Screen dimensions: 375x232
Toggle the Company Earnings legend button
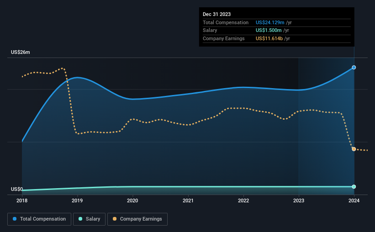[137, 219]
